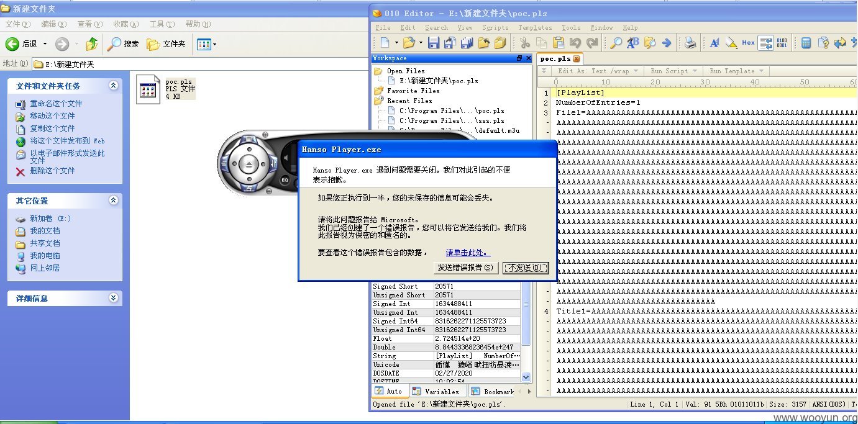The width and height of the screenshot is (858, 424).
Task: Click Save As icon in 010 Editor toolbar
Action: (450, 43)
